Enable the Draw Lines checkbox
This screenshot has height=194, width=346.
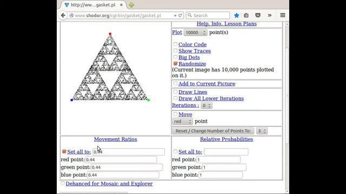175,92
